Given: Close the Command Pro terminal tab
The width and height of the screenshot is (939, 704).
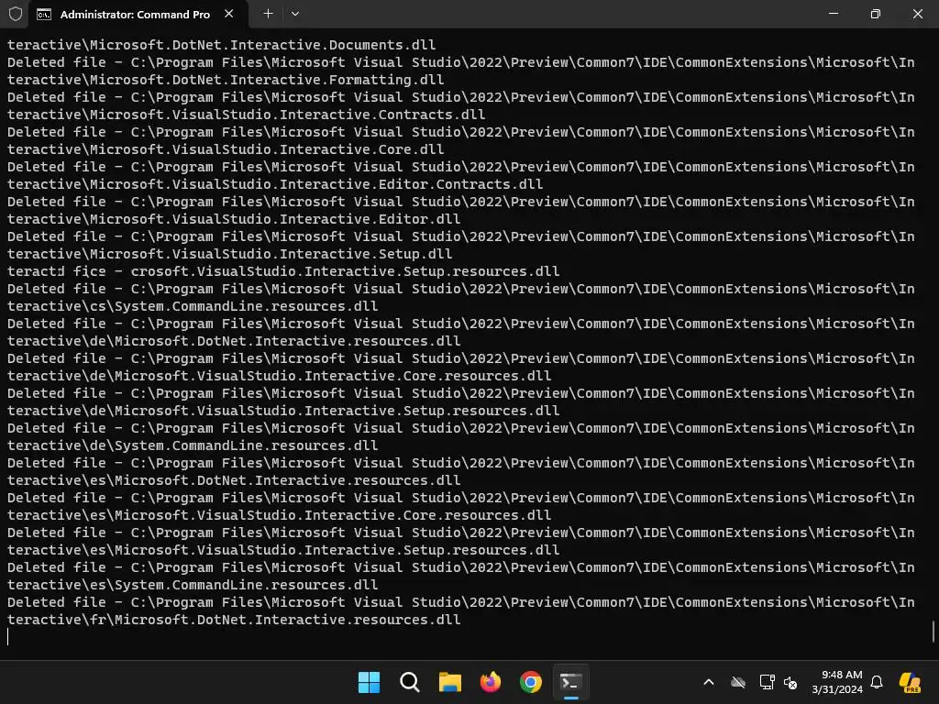Looking at the screenshot, I should click(x=228, y=14).
